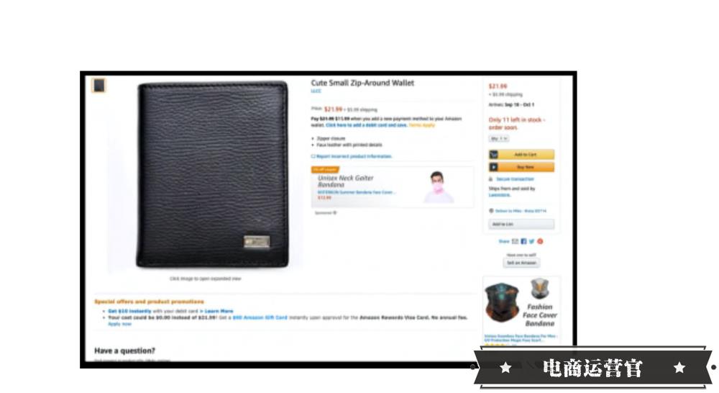Viewport: 719px width, 393px height.
Task: Select the small wallet thumbnail image
Action: (99, 86)
